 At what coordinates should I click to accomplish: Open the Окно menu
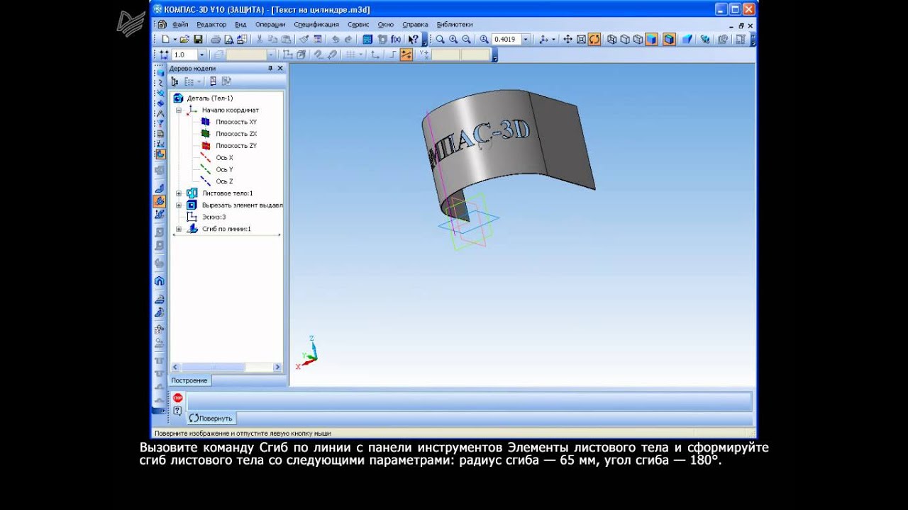tap(386, 24)
